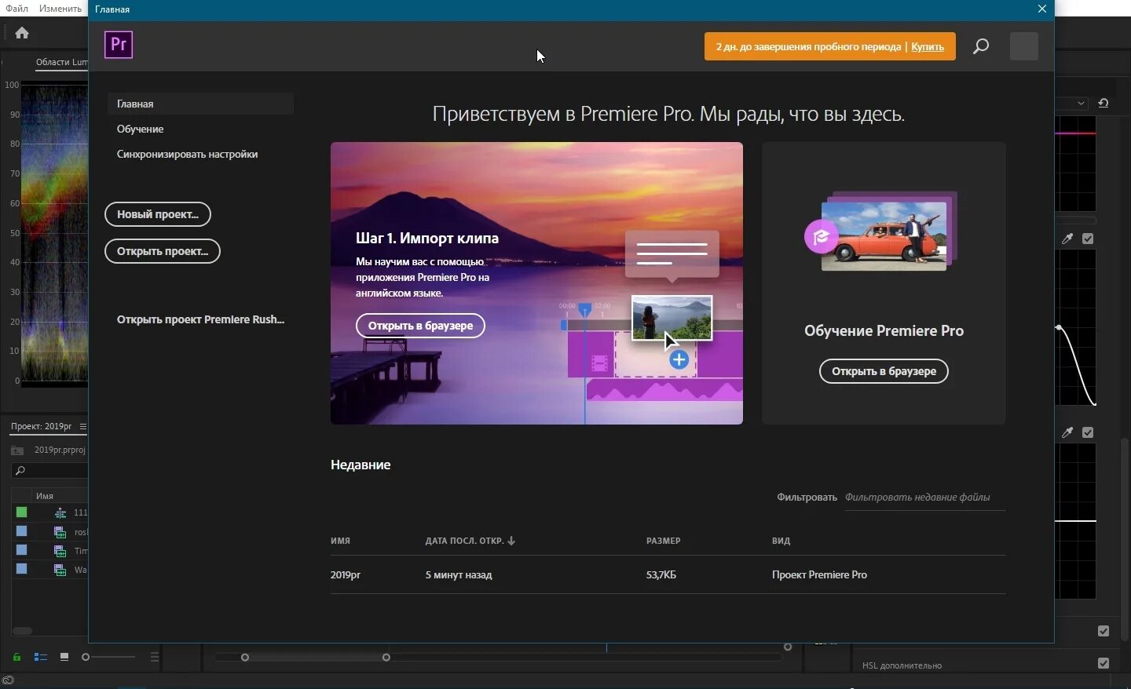Open sort icons menu in Project panel
Image resolution: width=1131 pixels, height=689 pixels.
click(155, 657)
